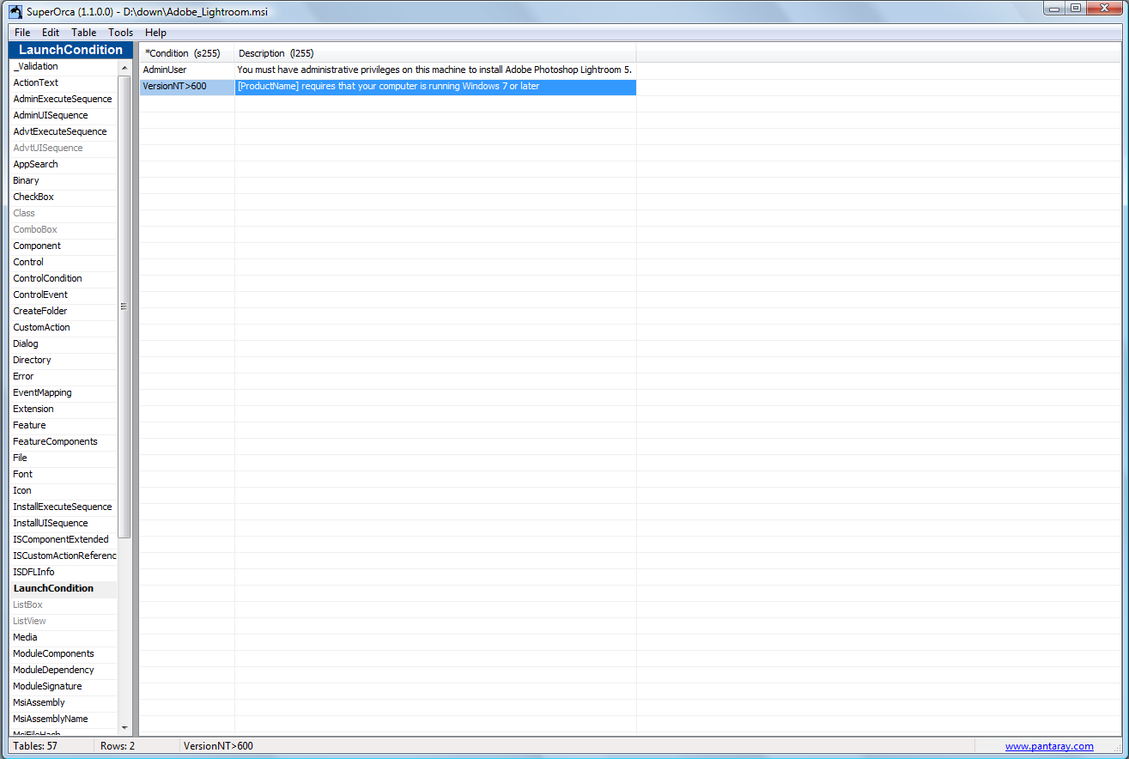
Task: Select the AdvtExecuteSequence table
Action: click(64, 131)
